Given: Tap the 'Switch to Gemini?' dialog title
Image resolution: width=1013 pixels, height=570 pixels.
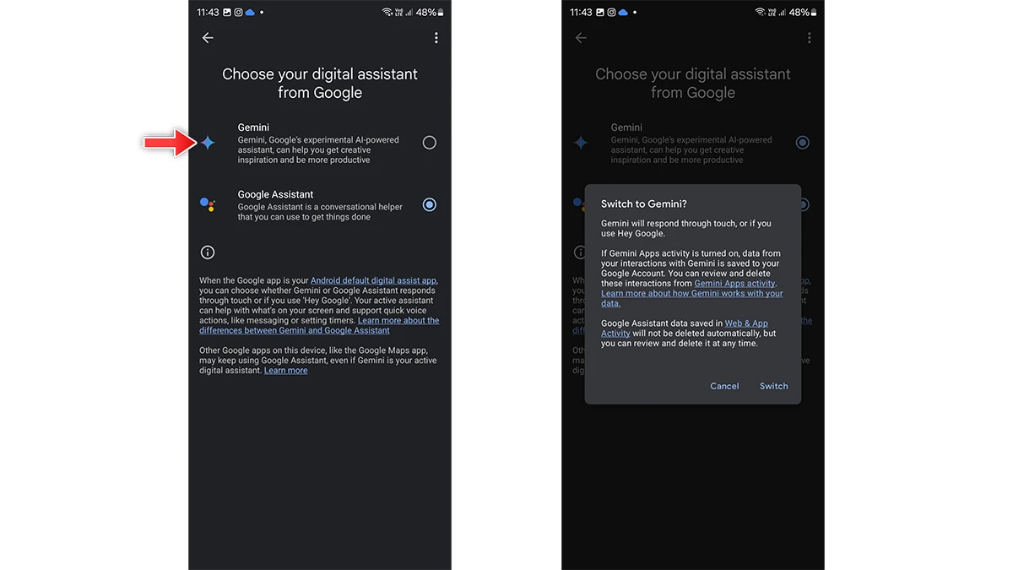Looking at the screenshot, I should pos(644,204).
